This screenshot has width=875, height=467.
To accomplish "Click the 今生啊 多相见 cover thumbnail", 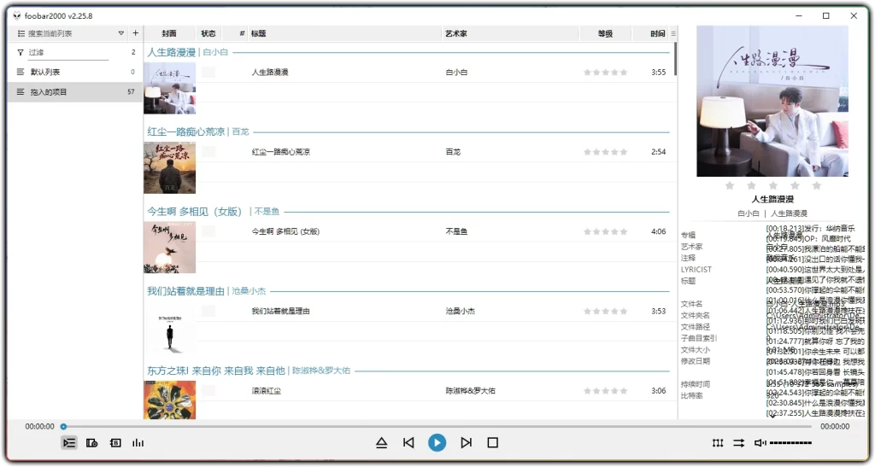I will 170,248.
